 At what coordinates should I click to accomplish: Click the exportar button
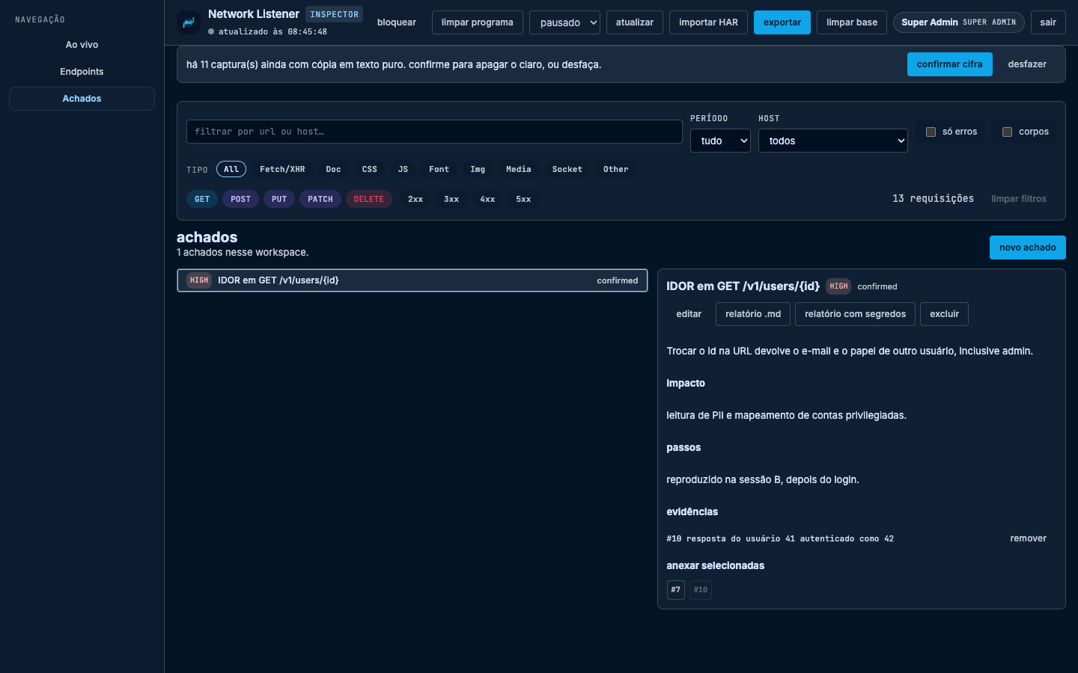pos(782,22)
